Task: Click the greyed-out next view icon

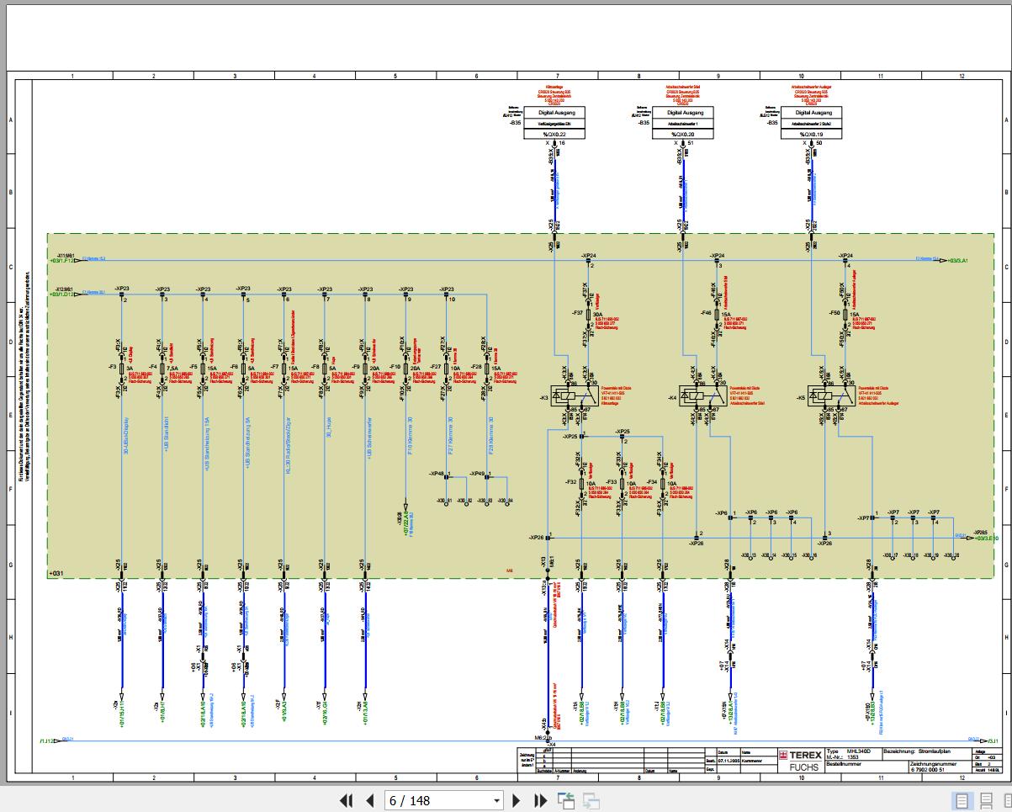Action: coord(591,800)
